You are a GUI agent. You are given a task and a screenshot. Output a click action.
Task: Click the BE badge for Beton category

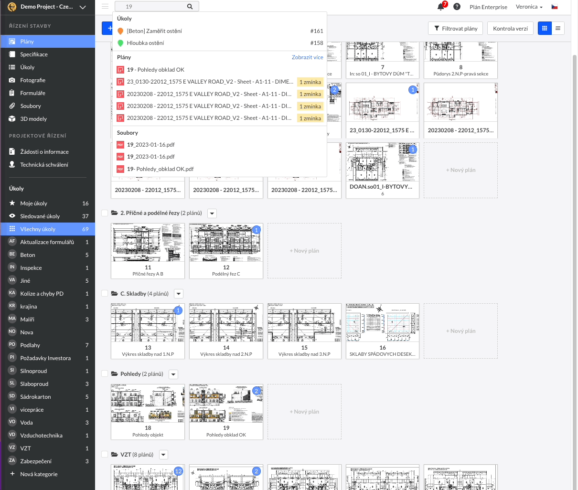(12, 255)
